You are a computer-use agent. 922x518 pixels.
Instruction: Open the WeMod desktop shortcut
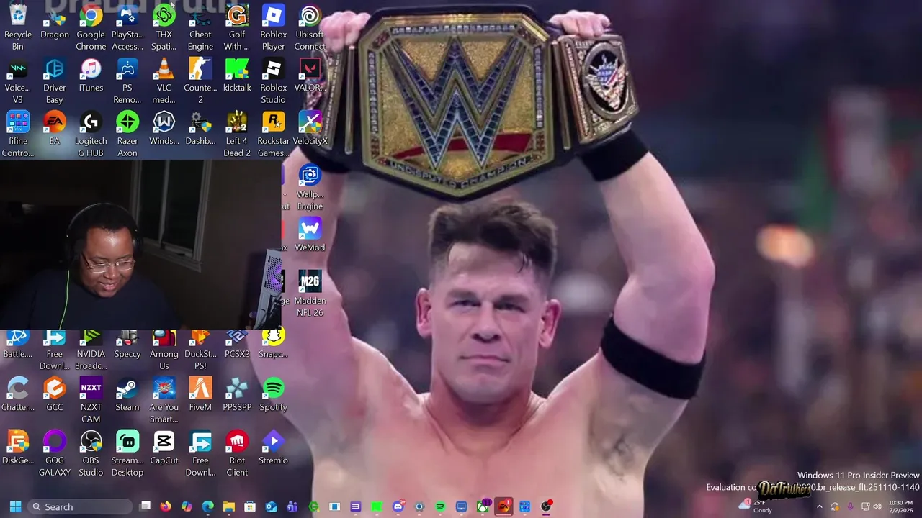coord(310,235)
